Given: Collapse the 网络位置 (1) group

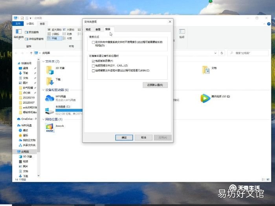Looking at the screenshot, I should (43, 119).
